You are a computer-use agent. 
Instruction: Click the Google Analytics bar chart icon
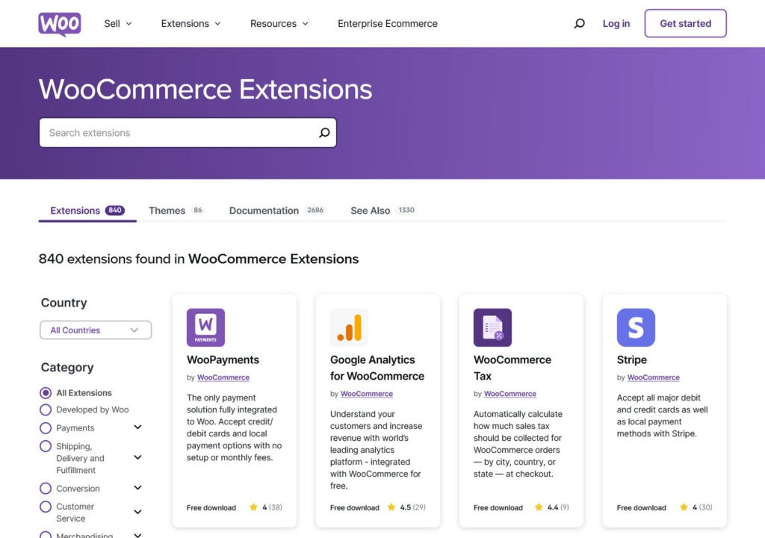point(348,327)
